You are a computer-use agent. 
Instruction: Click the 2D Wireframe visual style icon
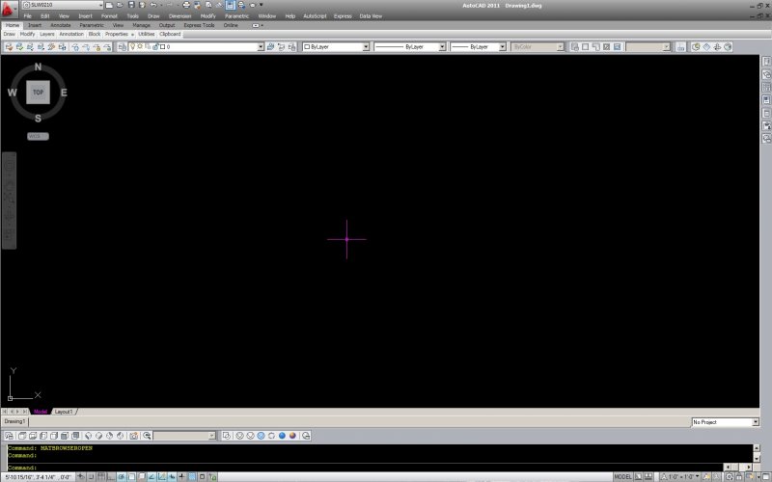(227, 436)
